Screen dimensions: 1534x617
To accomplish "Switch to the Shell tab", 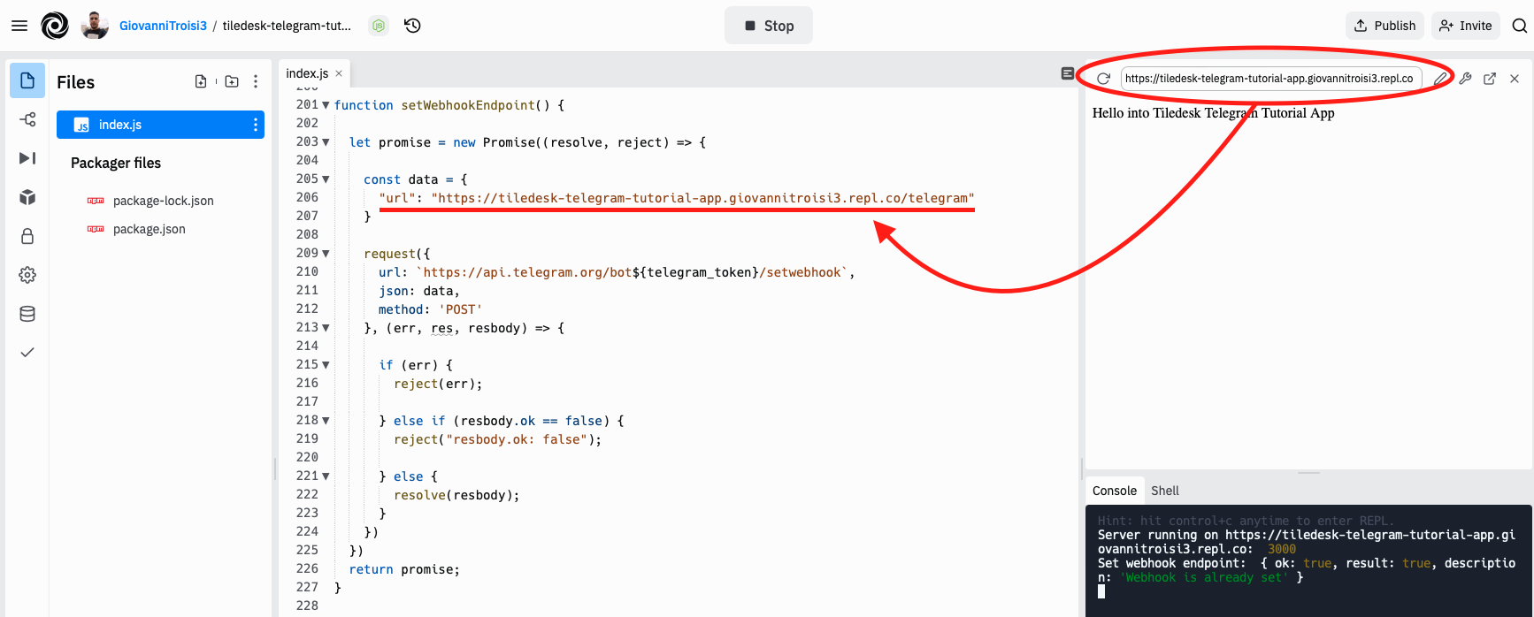I will point(1164,491).
